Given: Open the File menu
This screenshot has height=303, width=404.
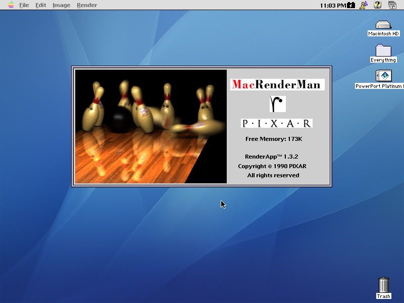Looking at the screenshot, I should (24, 5).
